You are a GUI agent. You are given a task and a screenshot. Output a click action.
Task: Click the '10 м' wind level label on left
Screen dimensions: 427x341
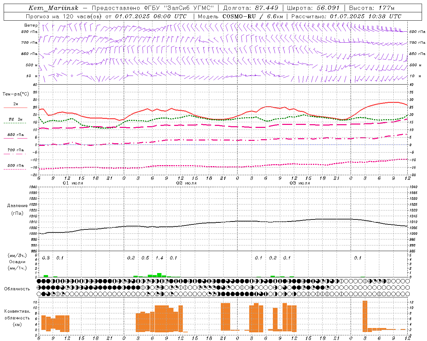(x=32, y=76)
